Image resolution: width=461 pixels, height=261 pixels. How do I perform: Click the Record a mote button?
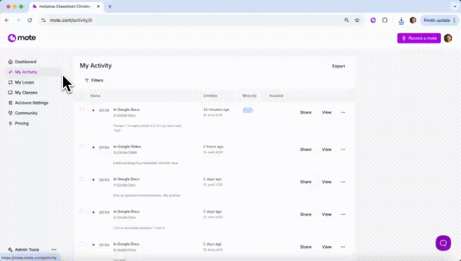click(419, 38)
